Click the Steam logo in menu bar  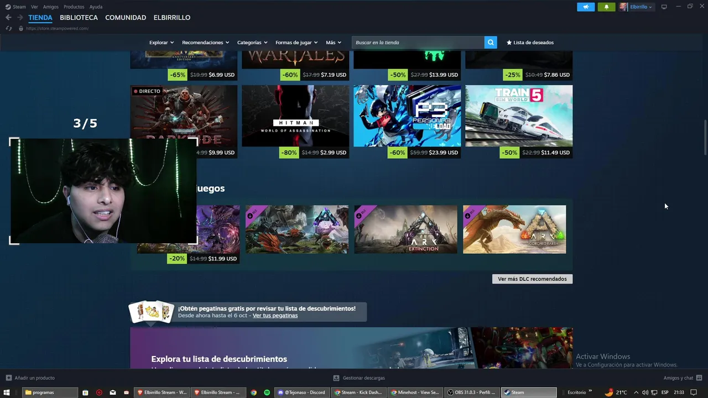[x=8, y=7]
